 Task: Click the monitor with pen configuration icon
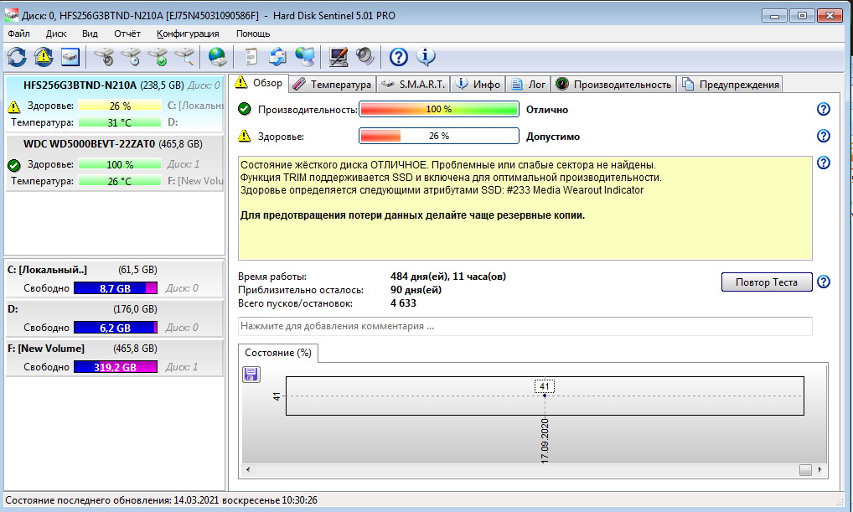tap(338, 57)
